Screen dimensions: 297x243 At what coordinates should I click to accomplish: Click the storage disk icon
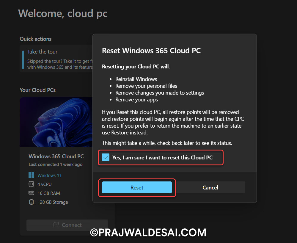[32, 202]
